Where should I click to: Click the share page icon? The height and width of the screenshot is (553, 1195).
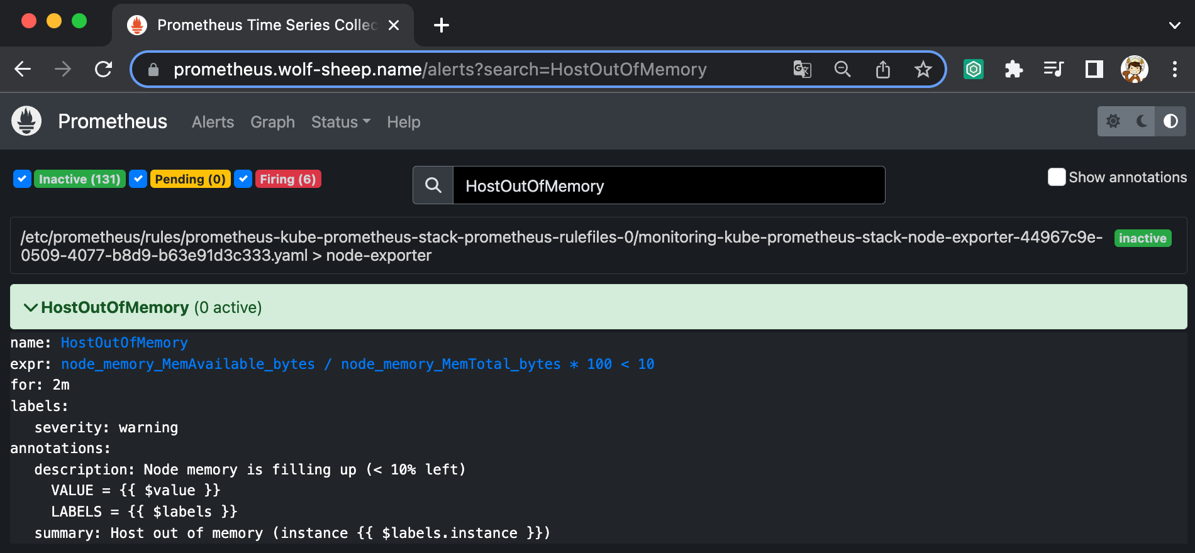pyautogui.click(x=883, y=69)
